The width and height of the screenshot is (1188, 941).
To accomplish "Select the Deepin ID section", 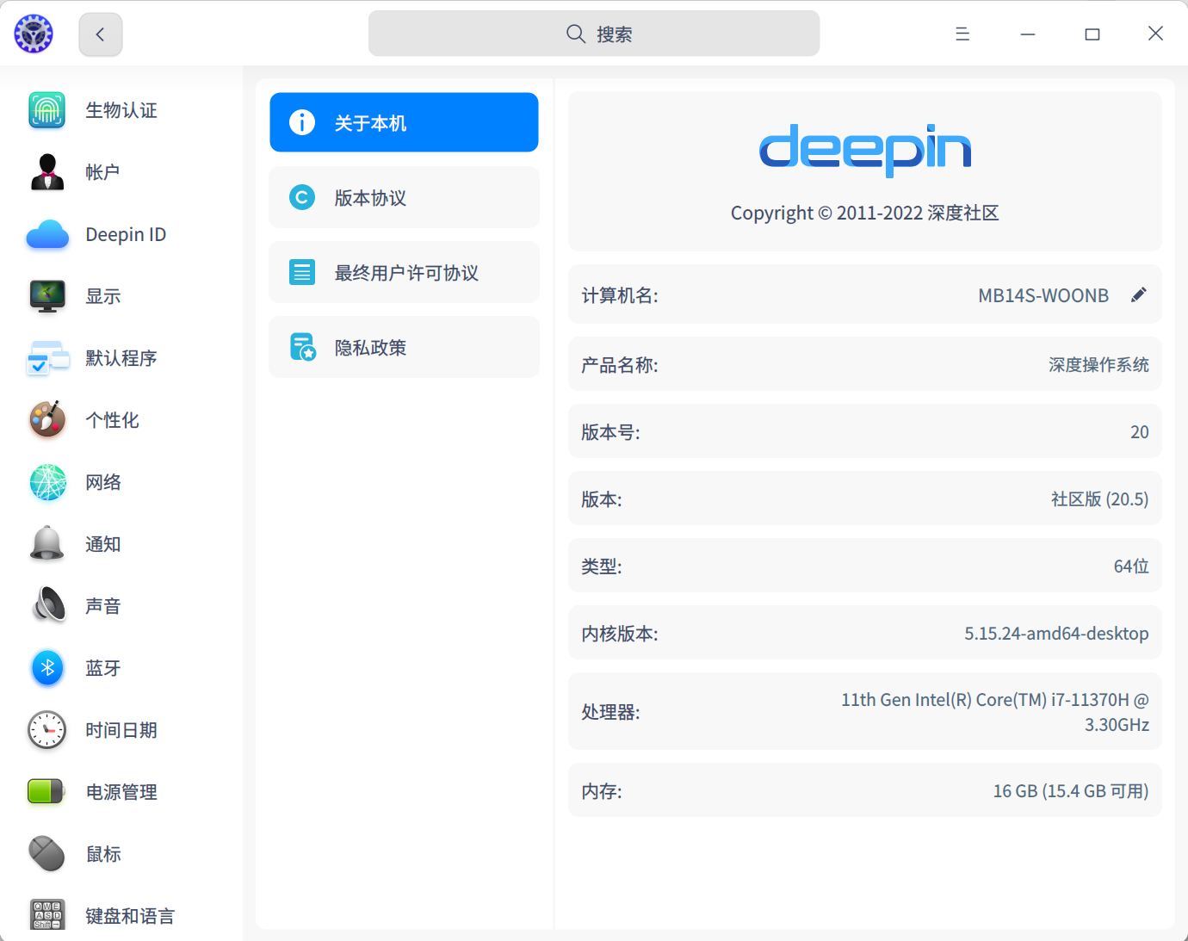I will click(125, 234).
